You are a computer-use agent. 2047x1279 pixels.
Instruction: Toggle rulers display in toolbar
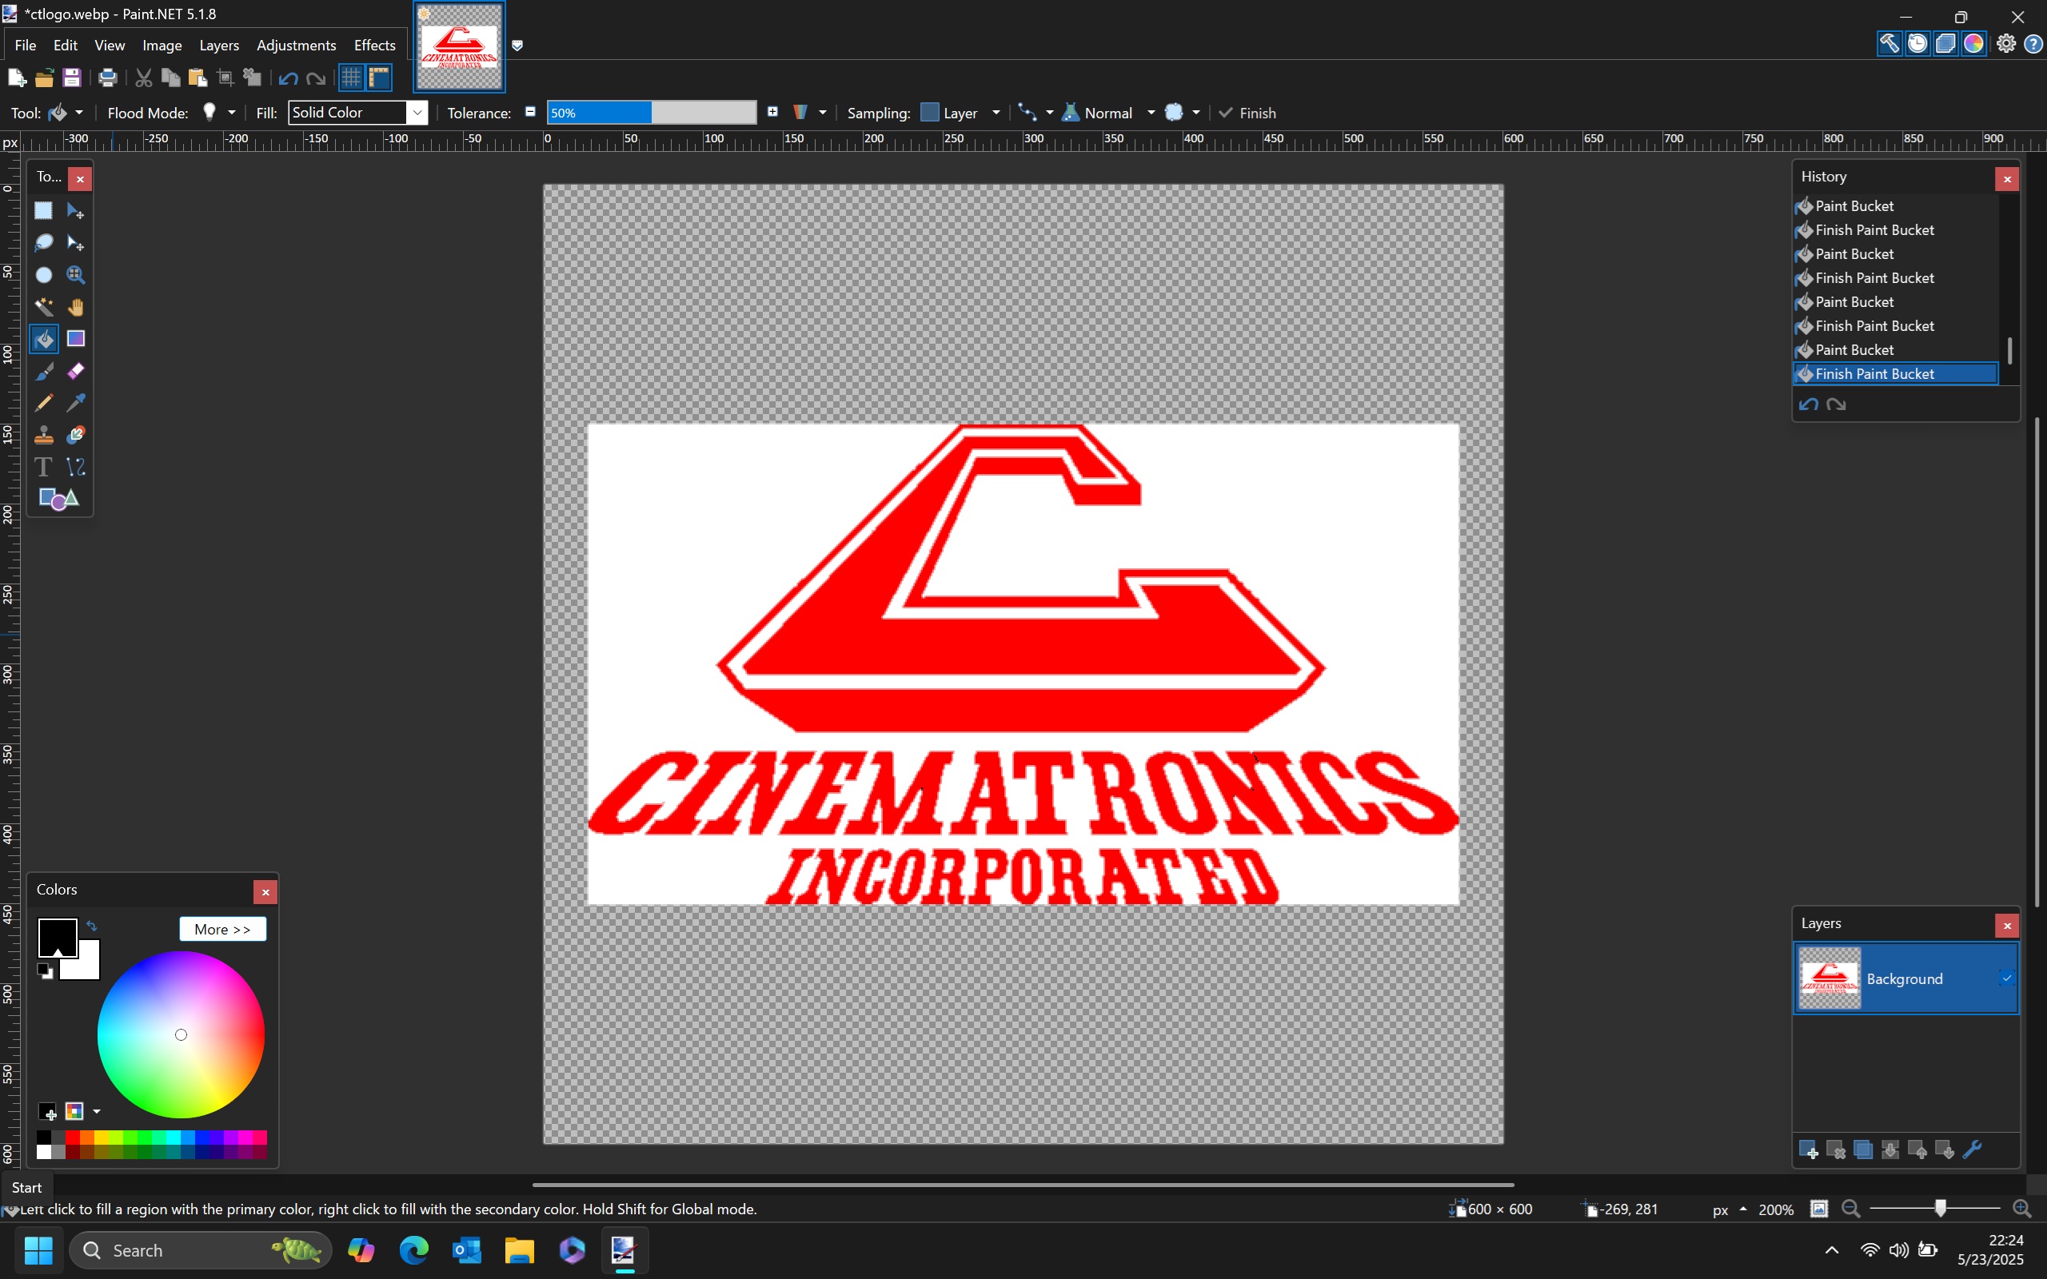click(x=380, y=78)
